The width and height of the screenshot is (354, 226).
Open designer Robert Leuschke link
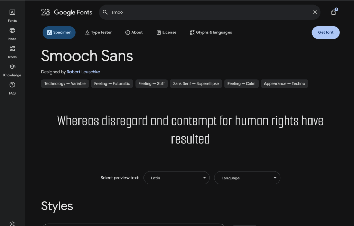click(x=83, y=72)
